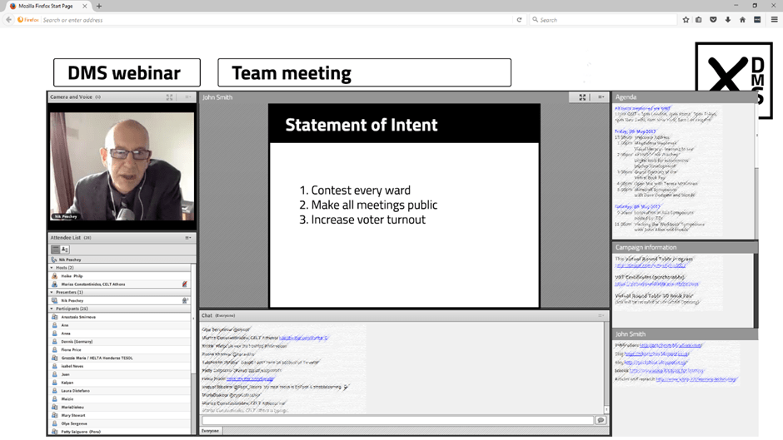Collapse the Participants group in attendee list
This screenshot has height=440, width=783.
click(x=52, y=309)
